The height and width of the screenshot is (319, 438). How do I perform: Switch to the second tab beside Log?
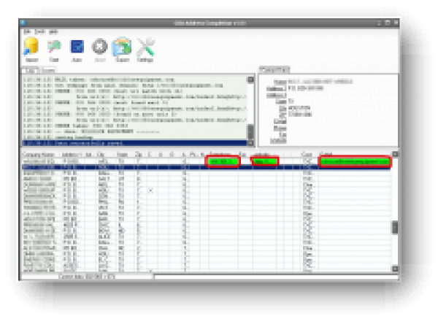(x=48, y=70)
